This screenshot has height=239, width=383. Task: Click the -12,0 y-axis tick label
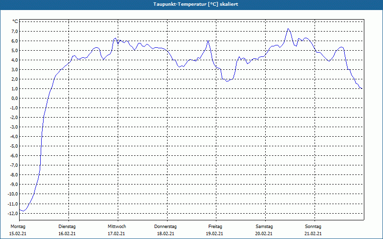click(x=13, y=213)
